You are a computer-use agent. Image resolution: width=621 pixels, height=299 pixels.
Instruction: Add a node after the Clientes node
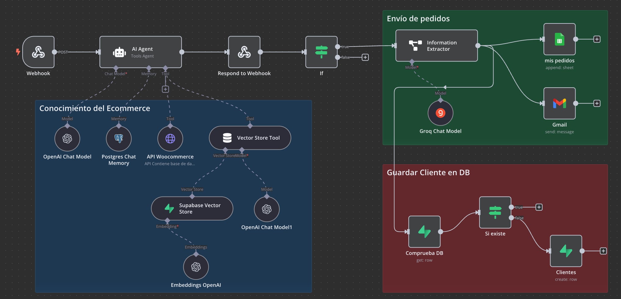pyautogui.click(x=603, y=251)
